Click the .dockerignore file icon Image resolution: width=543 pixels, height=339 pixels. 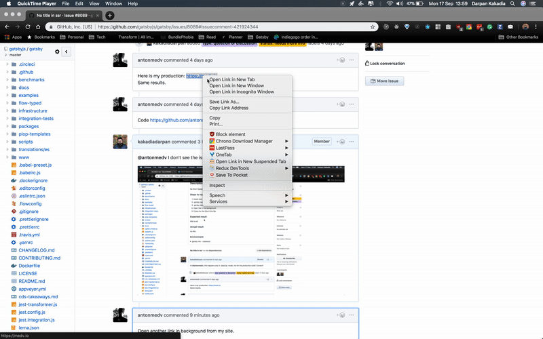(14, 180)
